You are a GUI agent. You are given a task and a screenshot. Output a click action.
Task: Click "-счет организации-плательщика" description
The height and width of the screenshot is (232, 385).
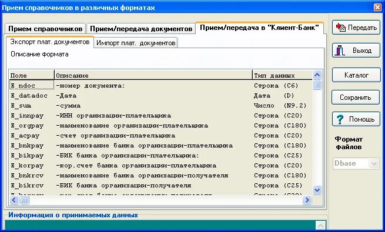[116, 136]
